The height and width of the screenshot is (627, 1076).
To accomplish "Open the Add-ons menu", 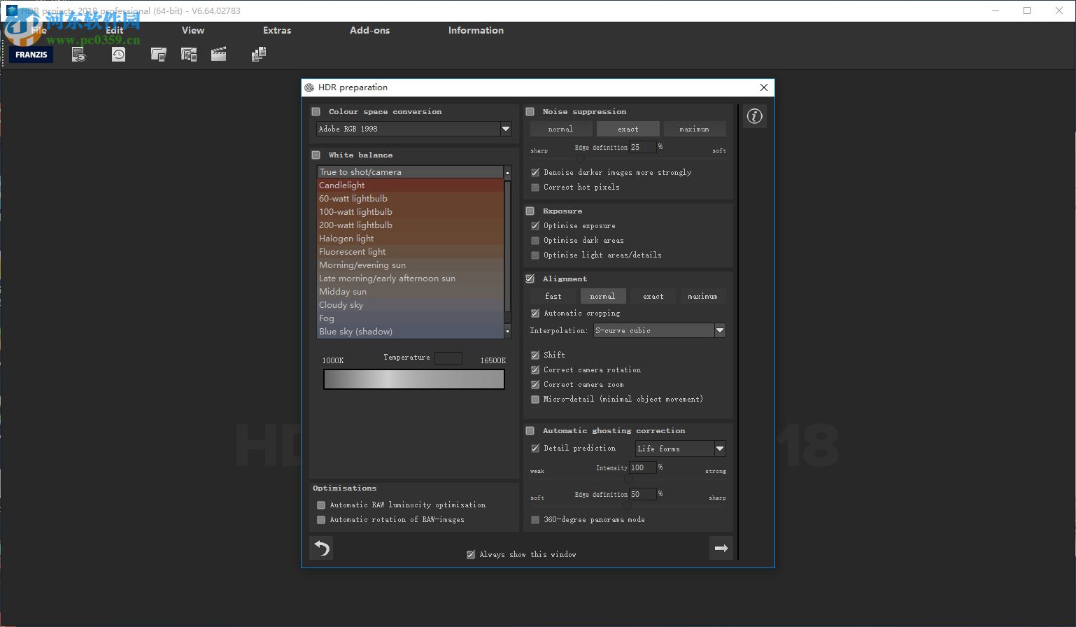I will point(369,30).
